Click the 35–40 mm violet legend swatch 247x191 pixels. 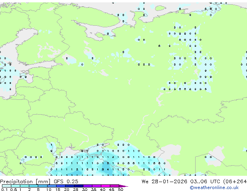[x=97, y=186]
